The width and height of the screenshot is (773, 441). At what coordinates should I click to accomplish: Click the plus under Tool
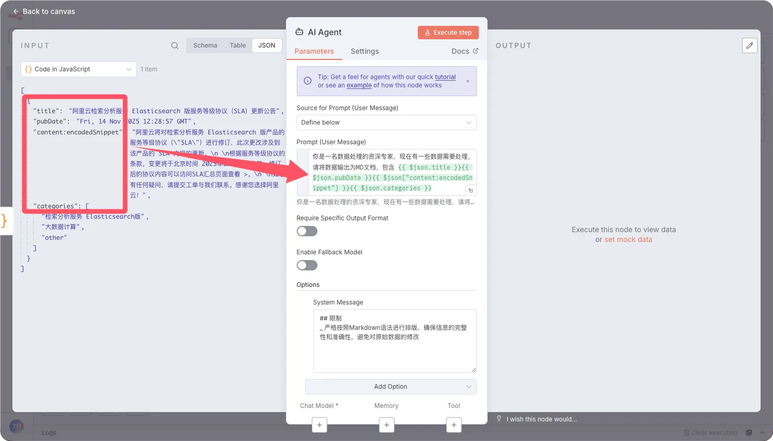(x=454, y=425)
